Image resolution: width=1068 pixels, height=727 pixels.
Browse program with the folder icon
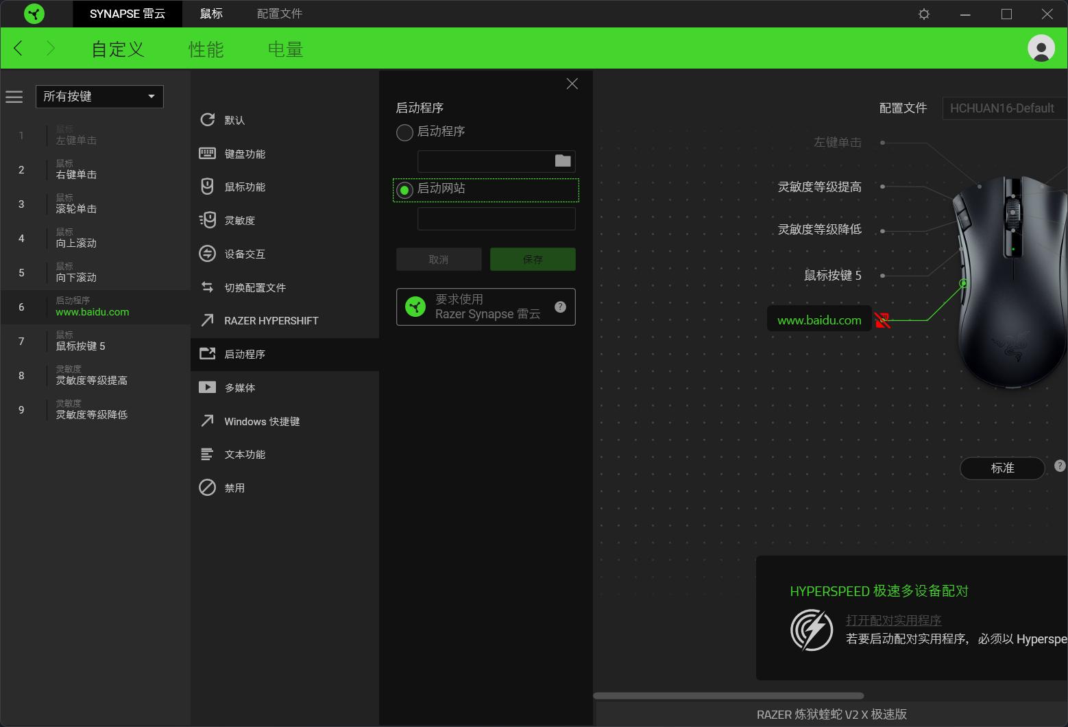point(563,160)
